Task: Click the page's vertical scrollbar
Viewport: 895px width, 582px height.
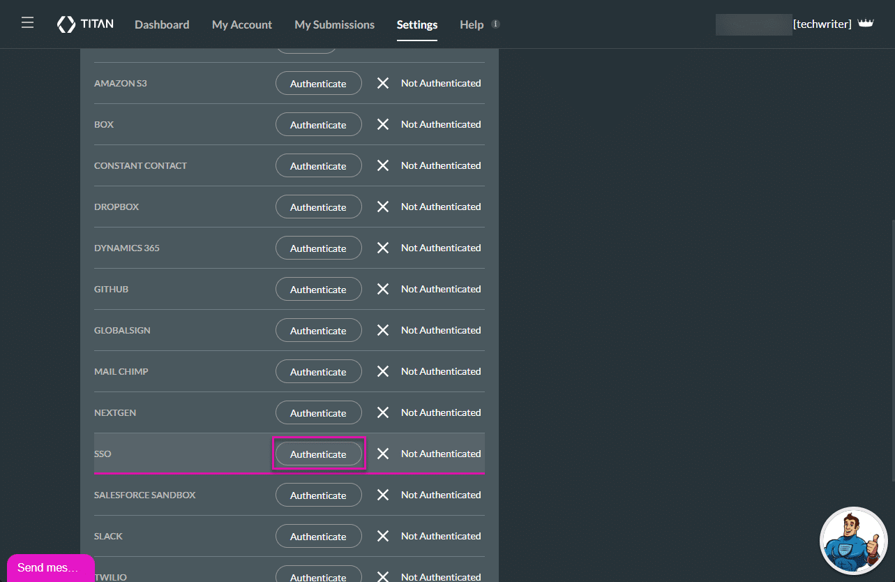Action: click(892, 349)
